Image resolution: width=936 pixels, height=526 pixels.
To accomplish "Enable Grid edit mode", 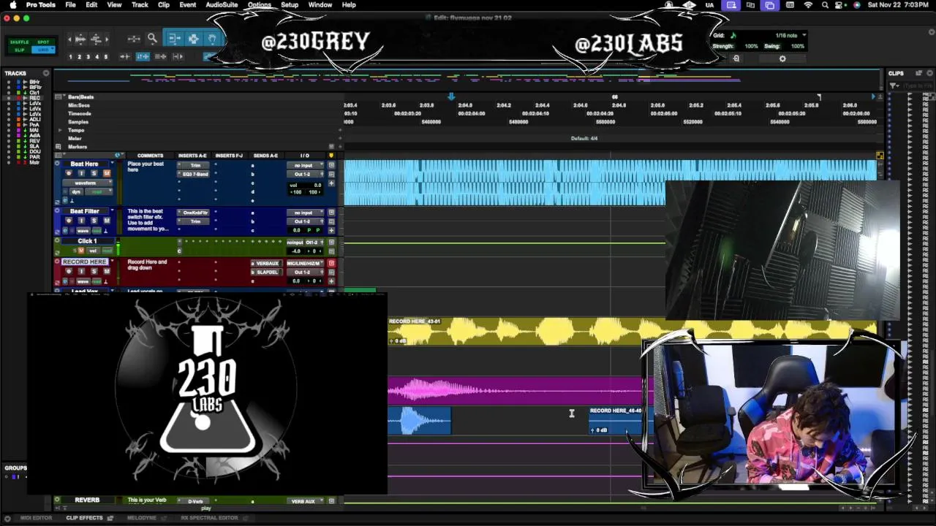I will pyautogui.click(x=43, y=50).
